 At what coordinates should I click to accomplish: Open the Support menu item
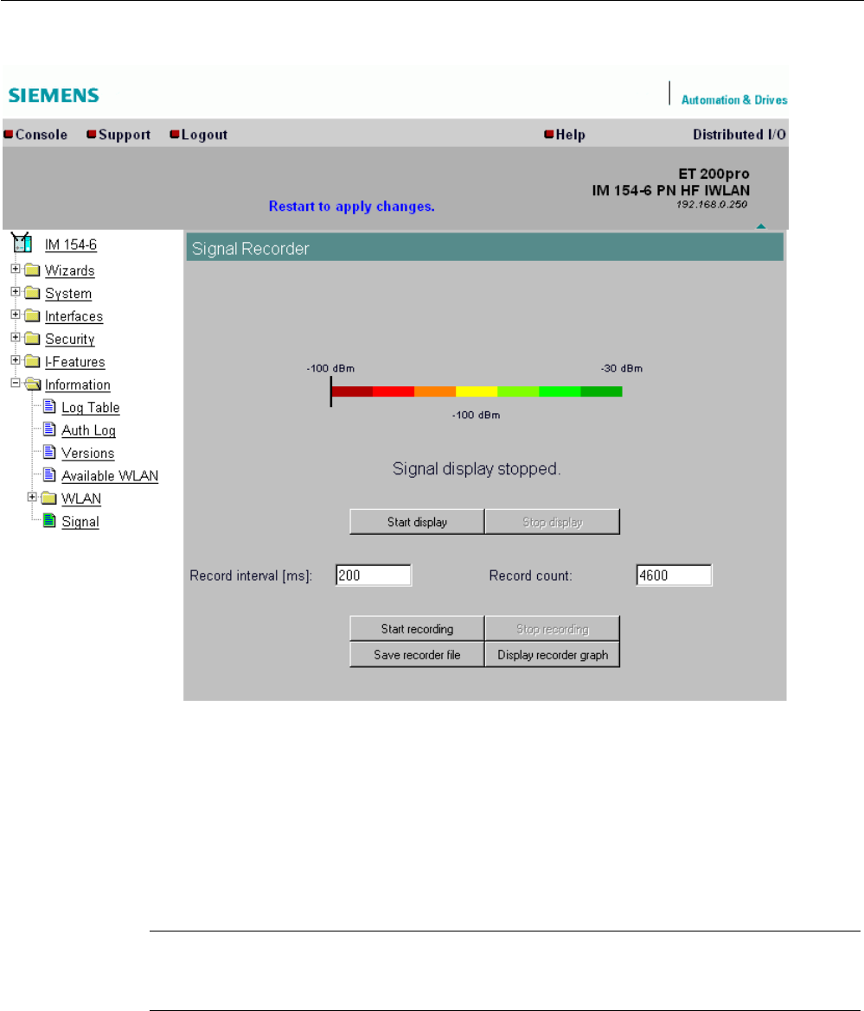click(125, 135)
